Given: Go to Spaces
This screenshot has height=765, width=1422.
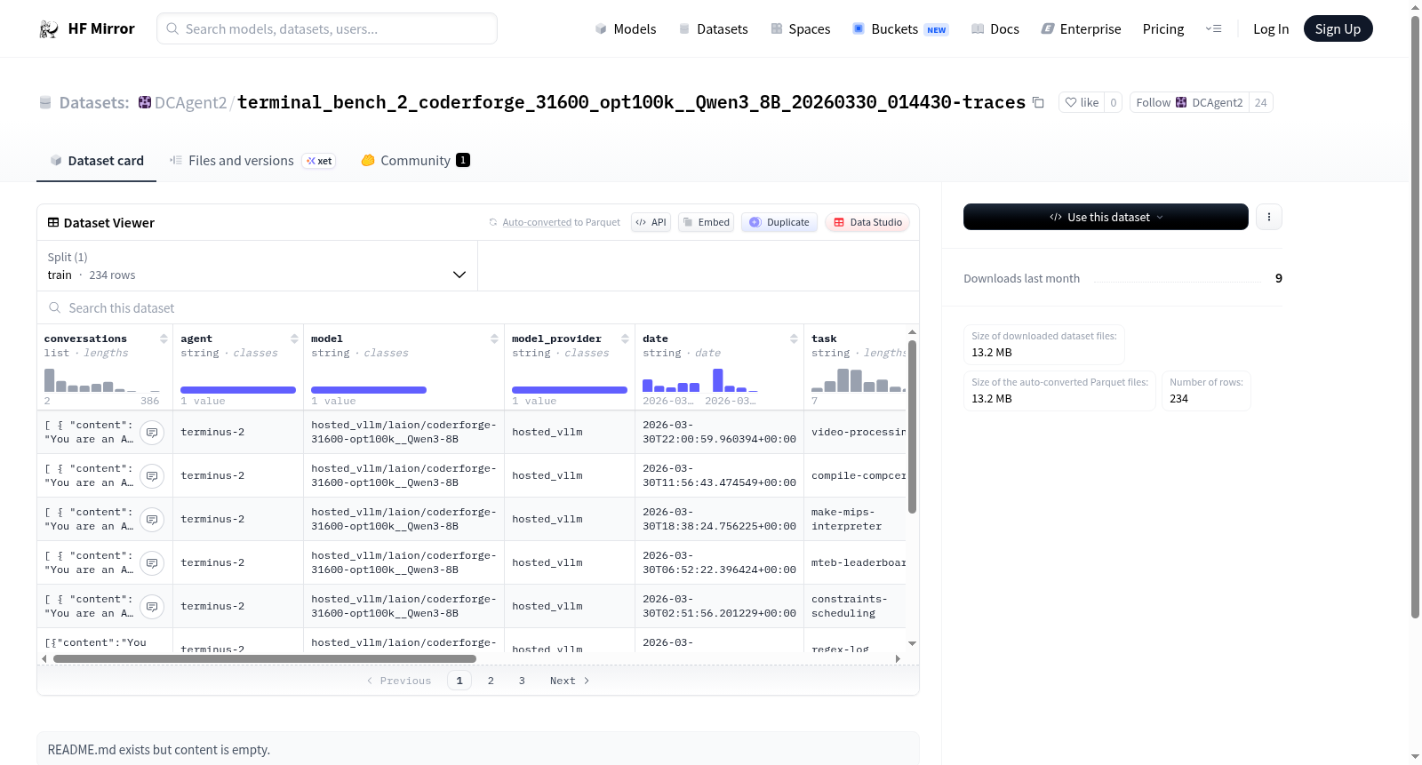Looking at the screenshot, I should (800, 29).
